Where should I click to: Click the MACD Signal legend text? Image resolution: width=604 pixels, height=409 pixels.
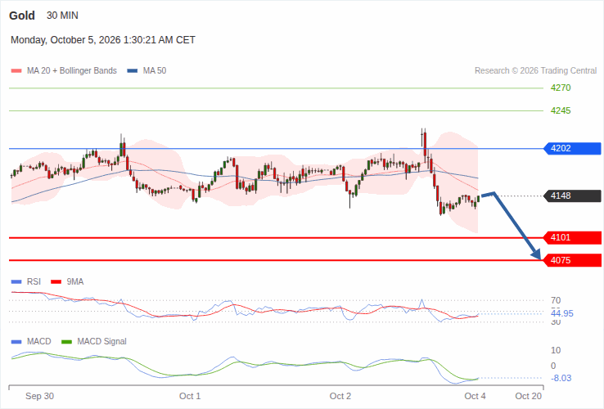(101, 342)
